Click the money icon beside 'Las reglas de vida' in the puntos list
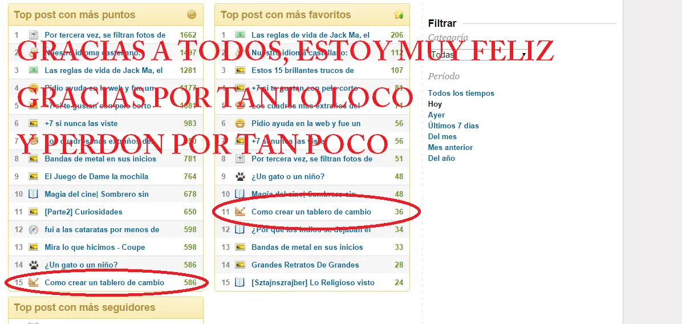Screen dimensions: 682x324 pos(34,70)
